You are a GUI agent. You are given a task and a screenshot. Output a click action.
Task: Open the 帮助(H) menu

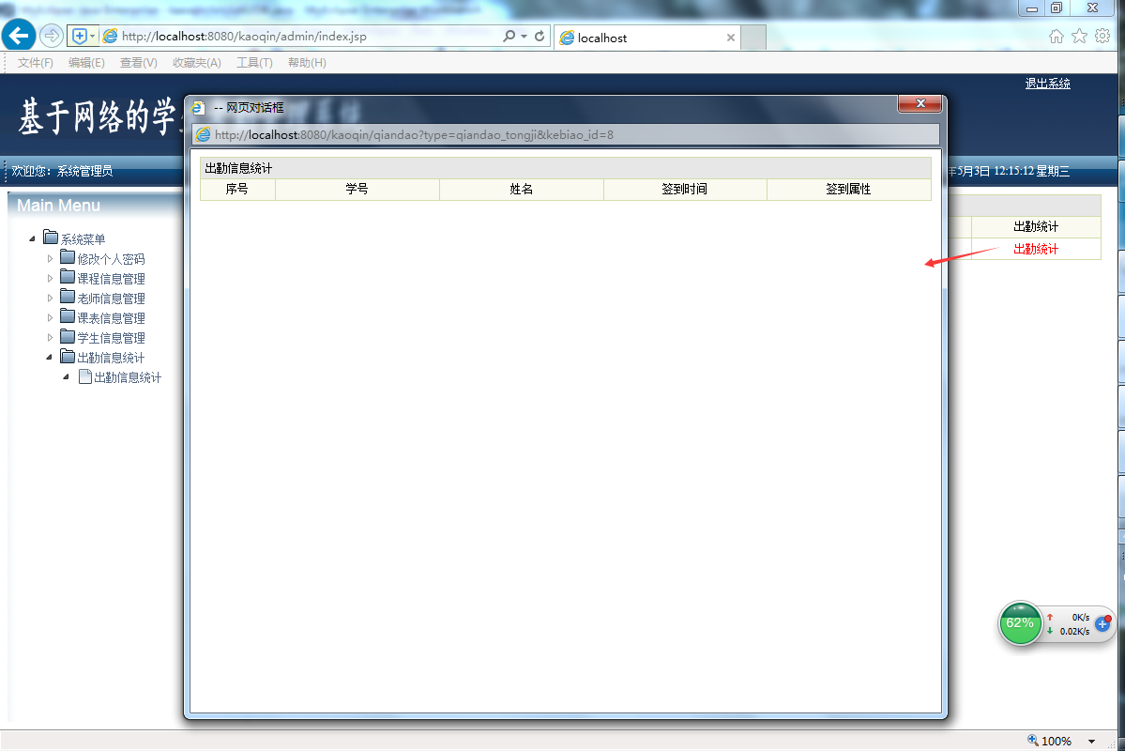click(x=307, y=63)
